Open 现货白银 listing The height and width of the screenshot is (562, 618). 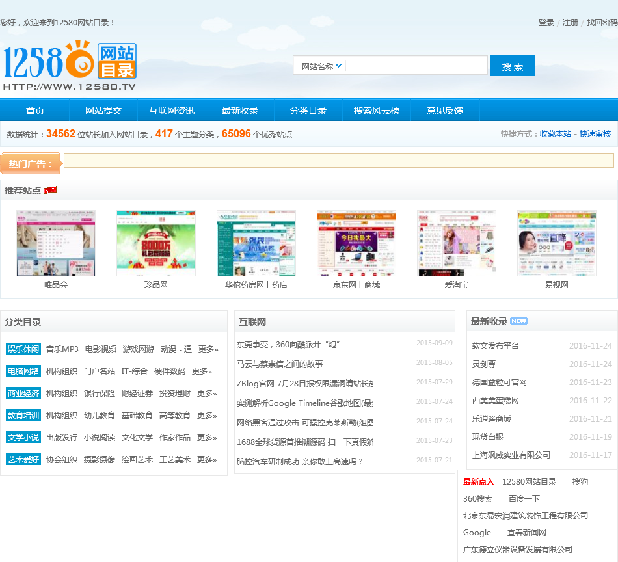[x=487, y=436]
